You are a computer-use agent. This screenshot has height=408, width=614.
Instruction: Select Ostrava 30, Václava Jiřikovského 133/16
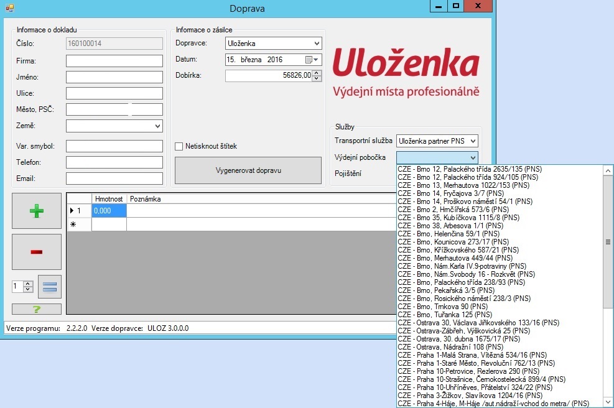pos(500,323)
